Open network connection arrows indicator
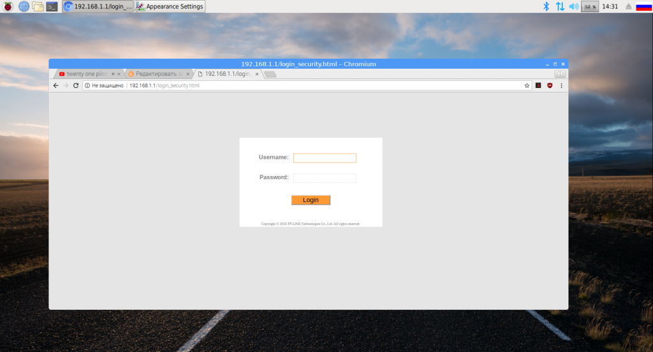This screenshot has height=352, width=653. pyautogui.click(x=560, y=6)
